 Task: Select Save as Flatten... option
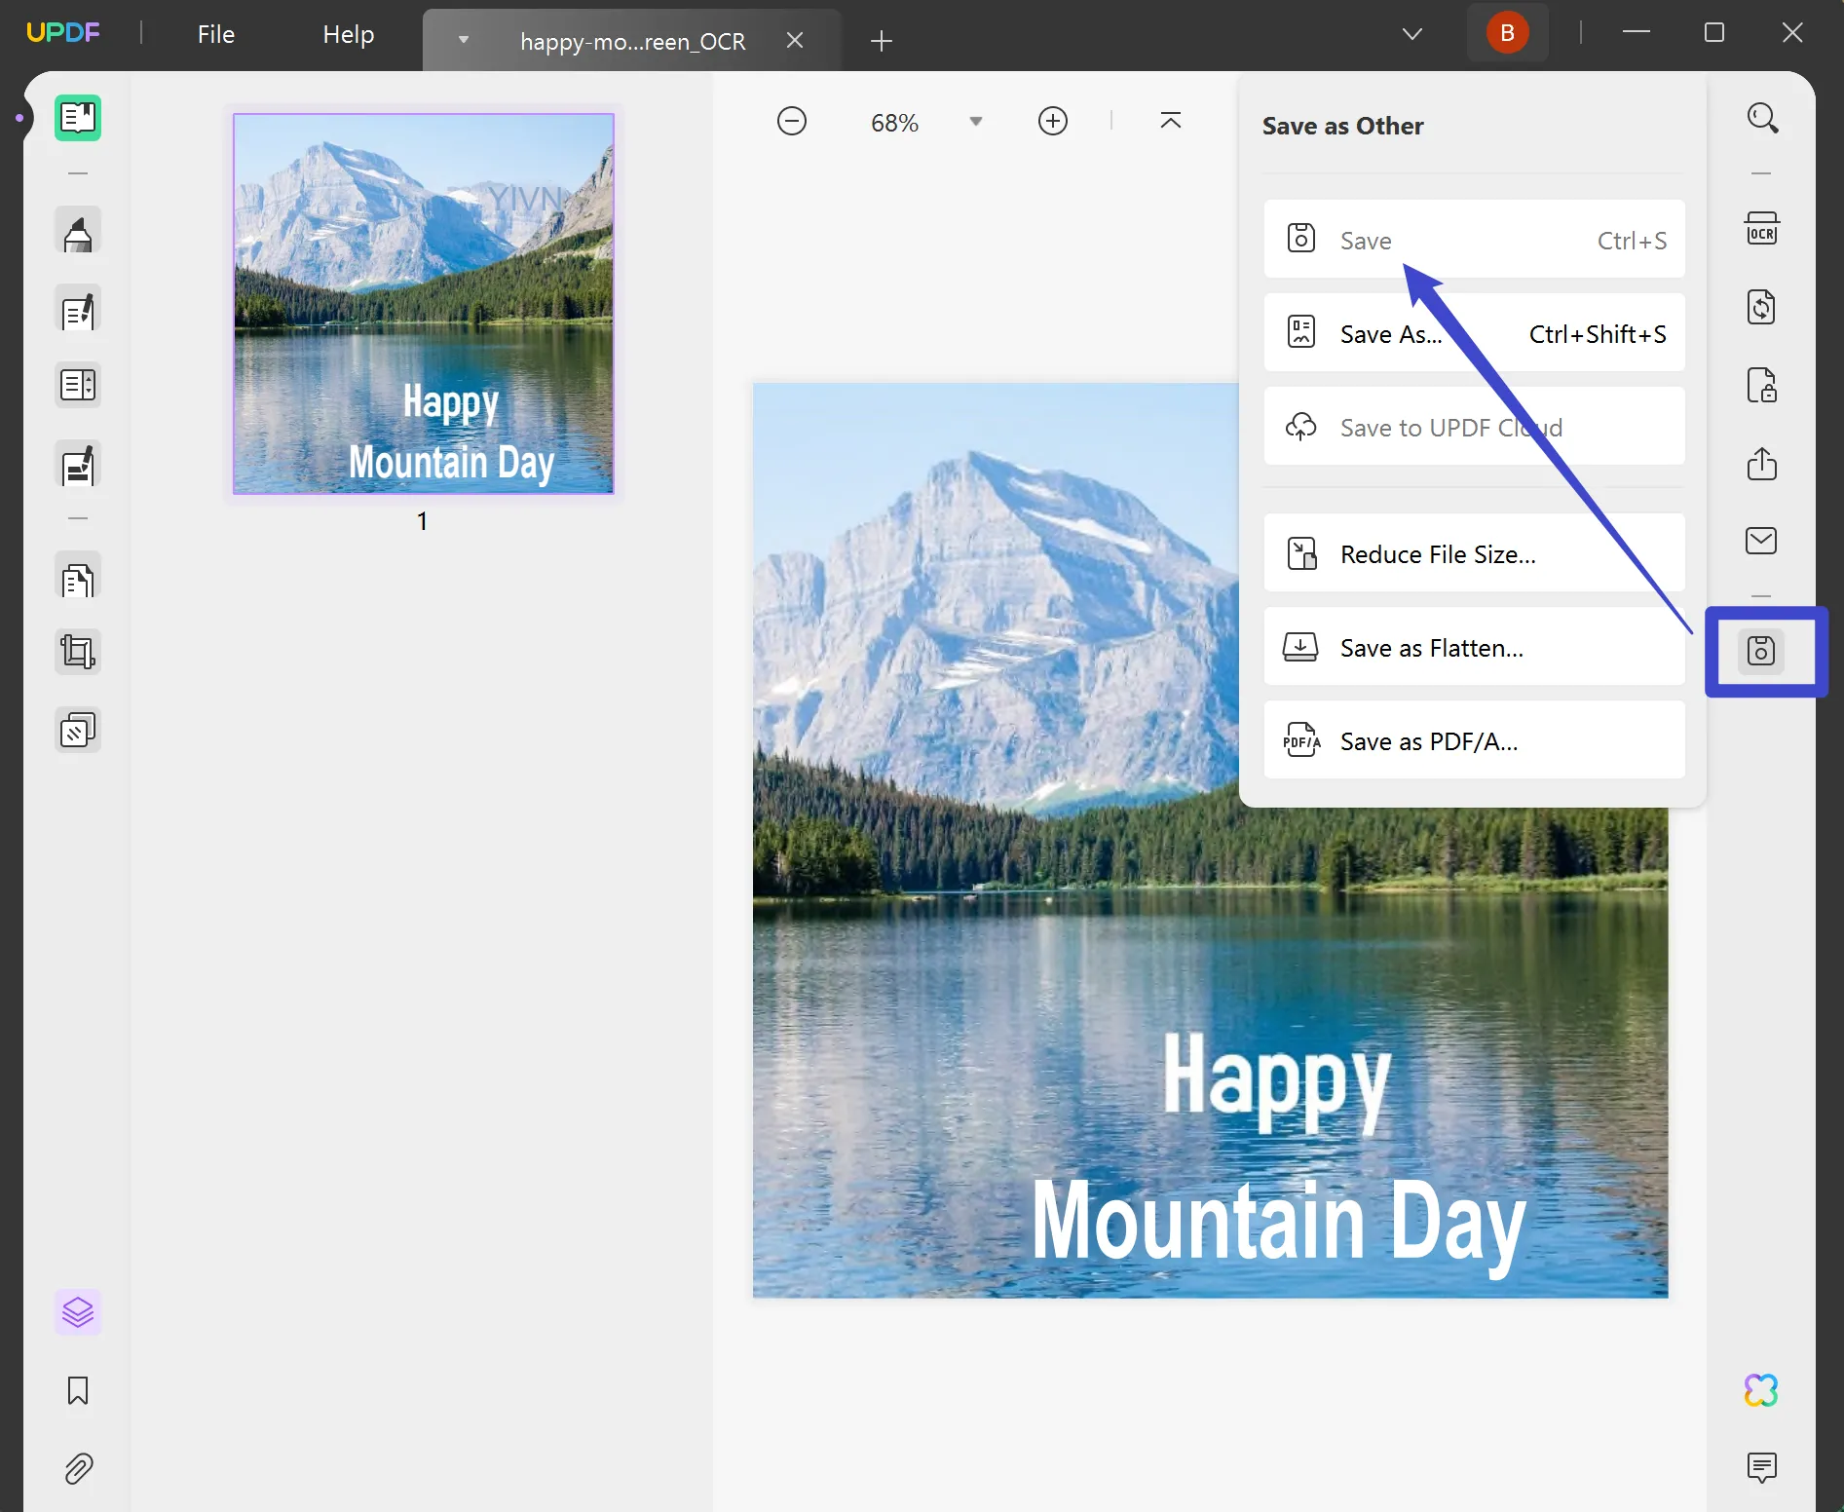[x=1475, y=647]
